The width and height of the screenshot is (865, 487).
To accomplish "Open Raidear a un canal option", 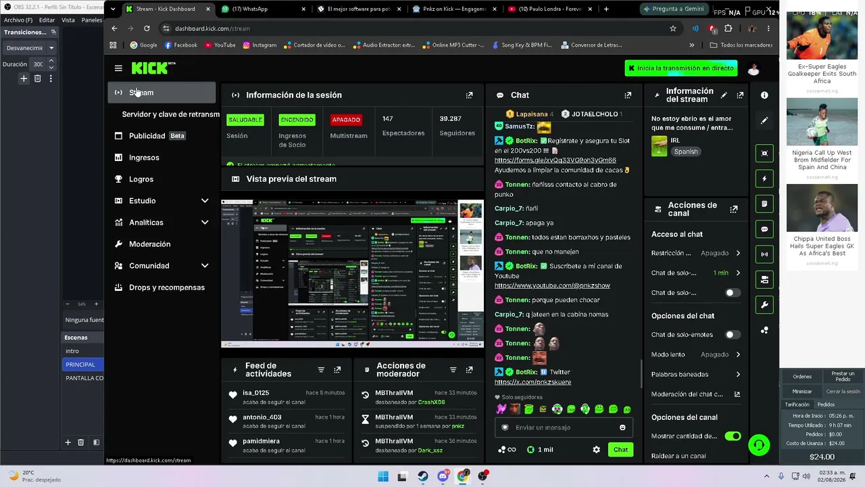I will (678, 456).
